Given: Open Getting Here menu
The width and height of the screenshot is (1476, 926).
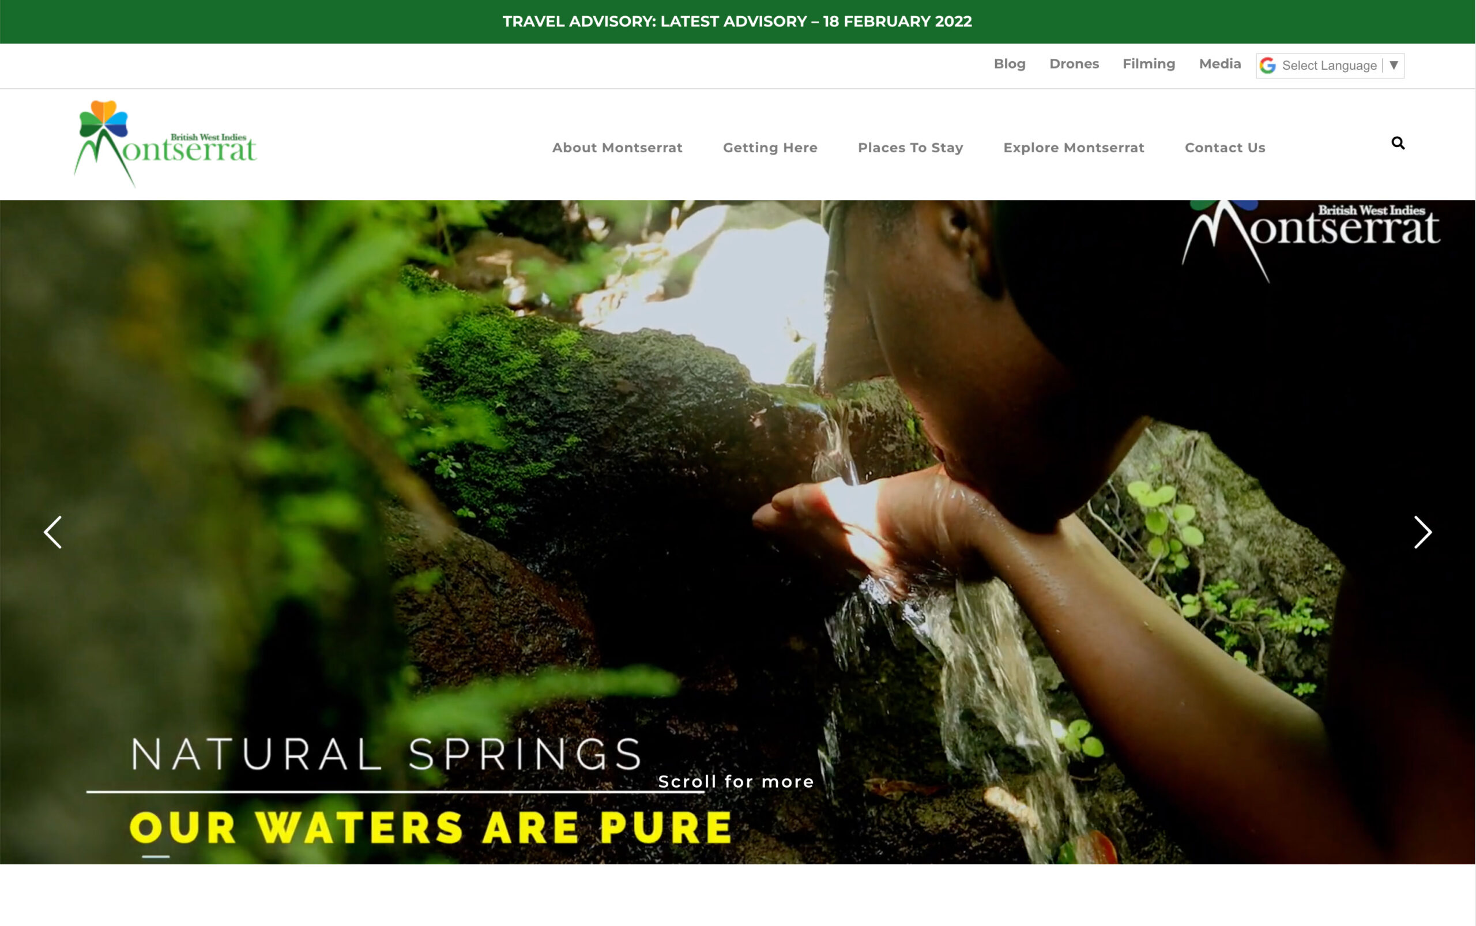Looking at the screenshot, I should pyautogui.click(x=770, y=148).
